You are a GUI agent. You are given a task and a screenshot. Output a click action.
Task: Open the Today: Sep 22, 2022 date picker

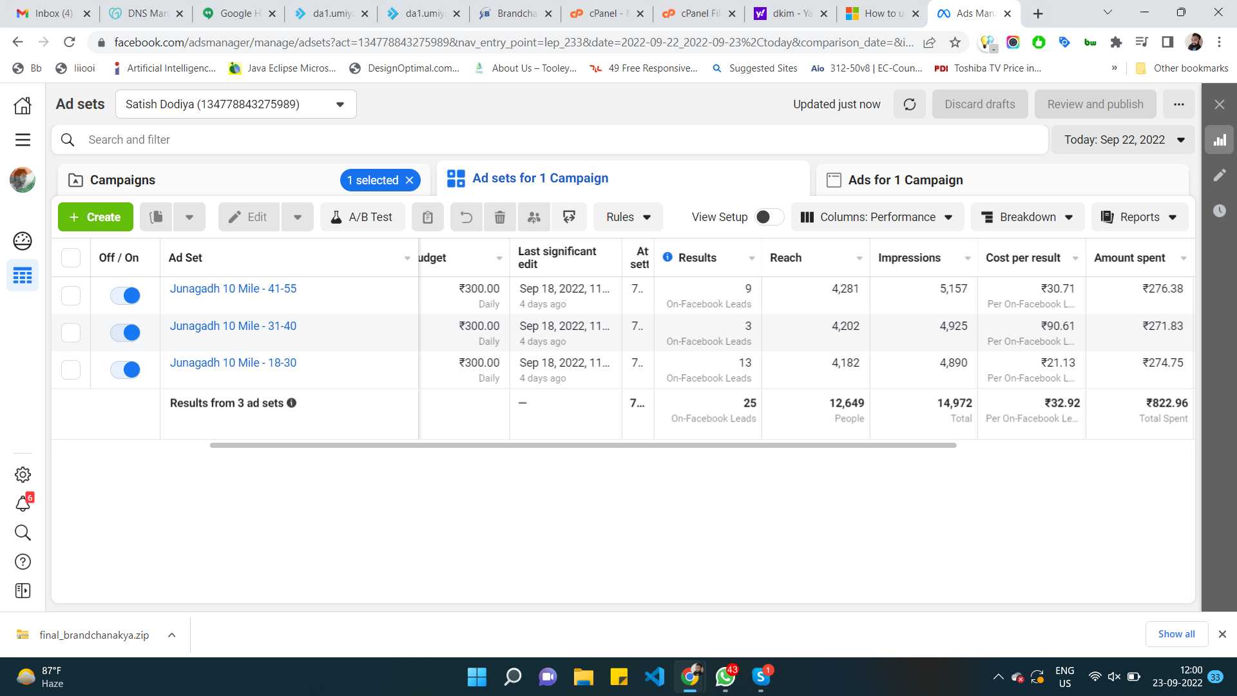[1123, 140]
